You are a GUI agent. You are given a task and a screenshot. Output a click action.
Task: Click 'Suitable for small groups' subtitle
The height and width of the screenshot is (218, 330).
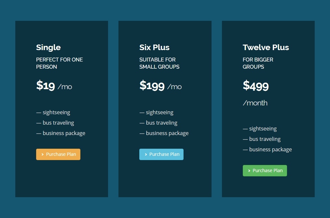(x=159, y=63)
